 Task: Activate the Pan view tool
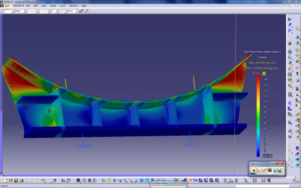click(x=114, y=180)
